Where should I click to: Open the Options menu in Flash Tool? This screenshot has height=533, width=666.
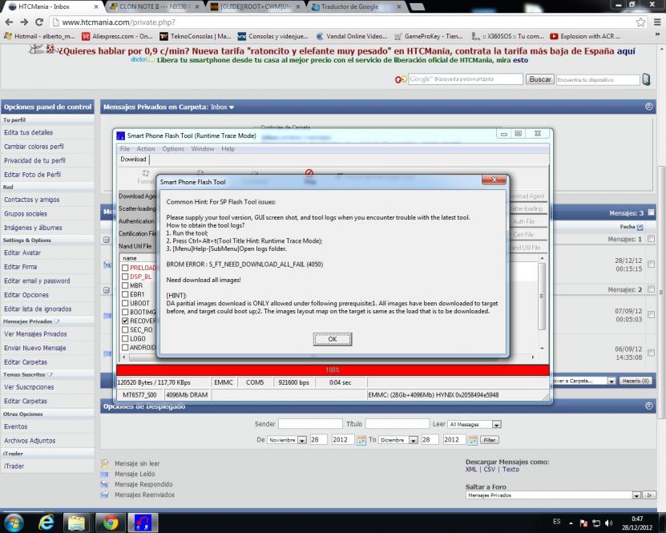(173, 148)
